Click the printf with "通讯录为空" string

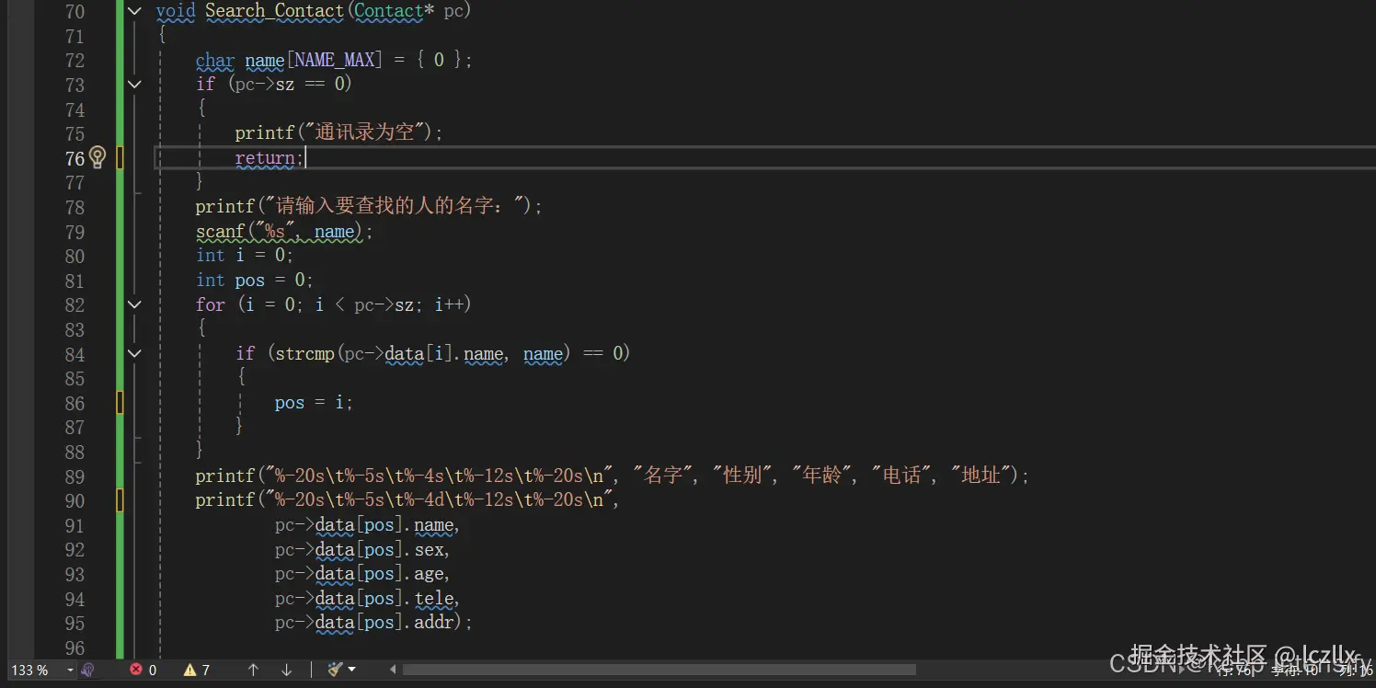pos(338,133)
